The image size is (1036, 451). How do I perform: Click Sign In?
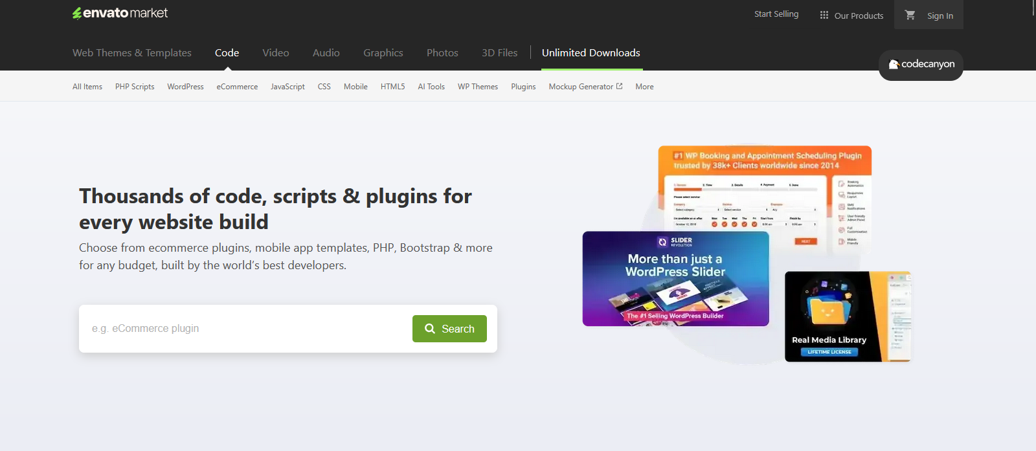click(x=940, y=16)
